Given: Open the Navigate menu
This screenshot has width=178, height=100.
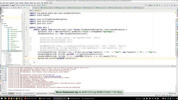Looking at the screenshot, I should [12, 3].
